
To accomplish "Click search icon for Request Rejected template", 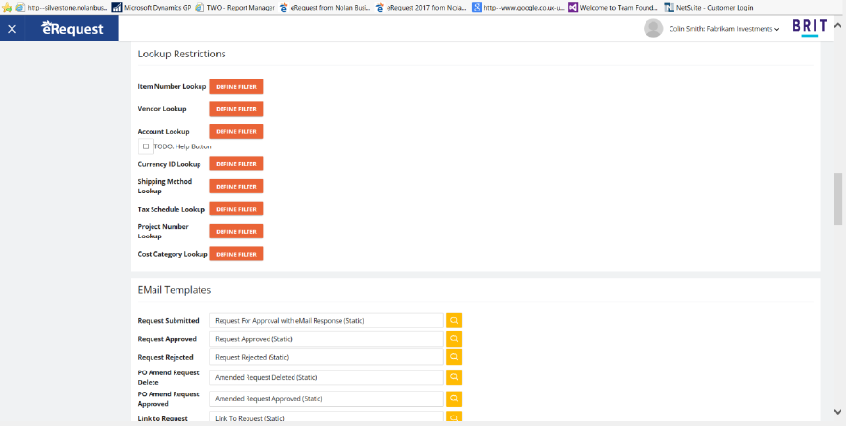I will click(454, 357).
